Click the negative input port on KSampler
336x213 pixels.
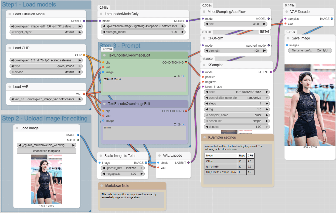203,82
